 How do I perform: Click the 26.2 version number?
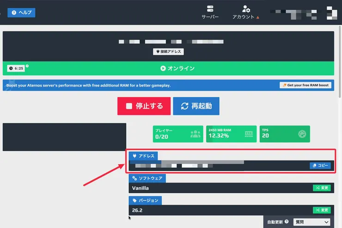click(x=137, y=210)
